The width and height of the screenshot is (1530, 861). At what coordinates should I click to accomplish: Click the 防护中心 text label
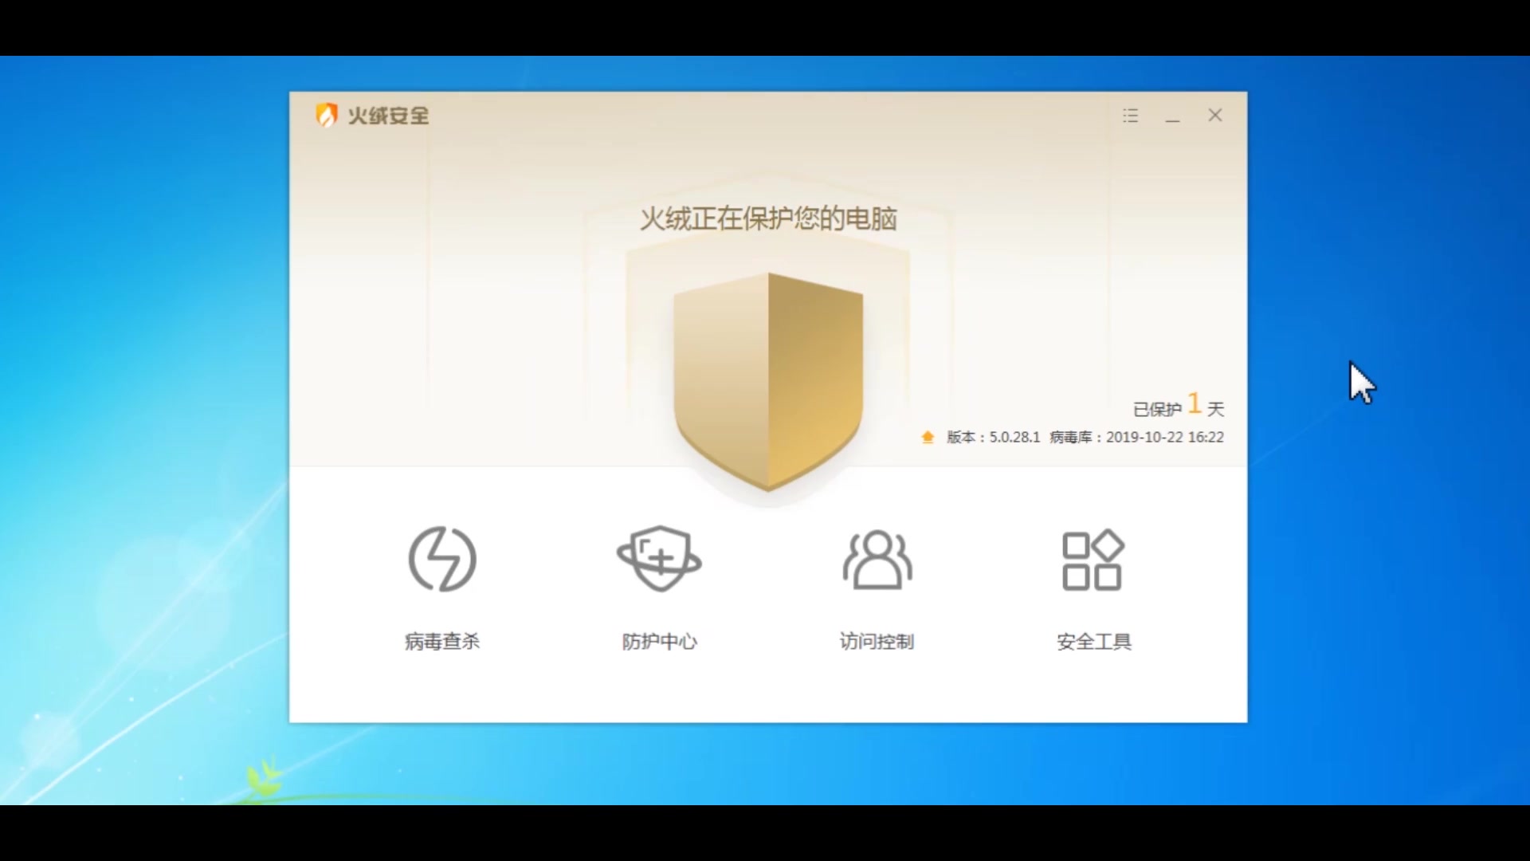point(659,642)
